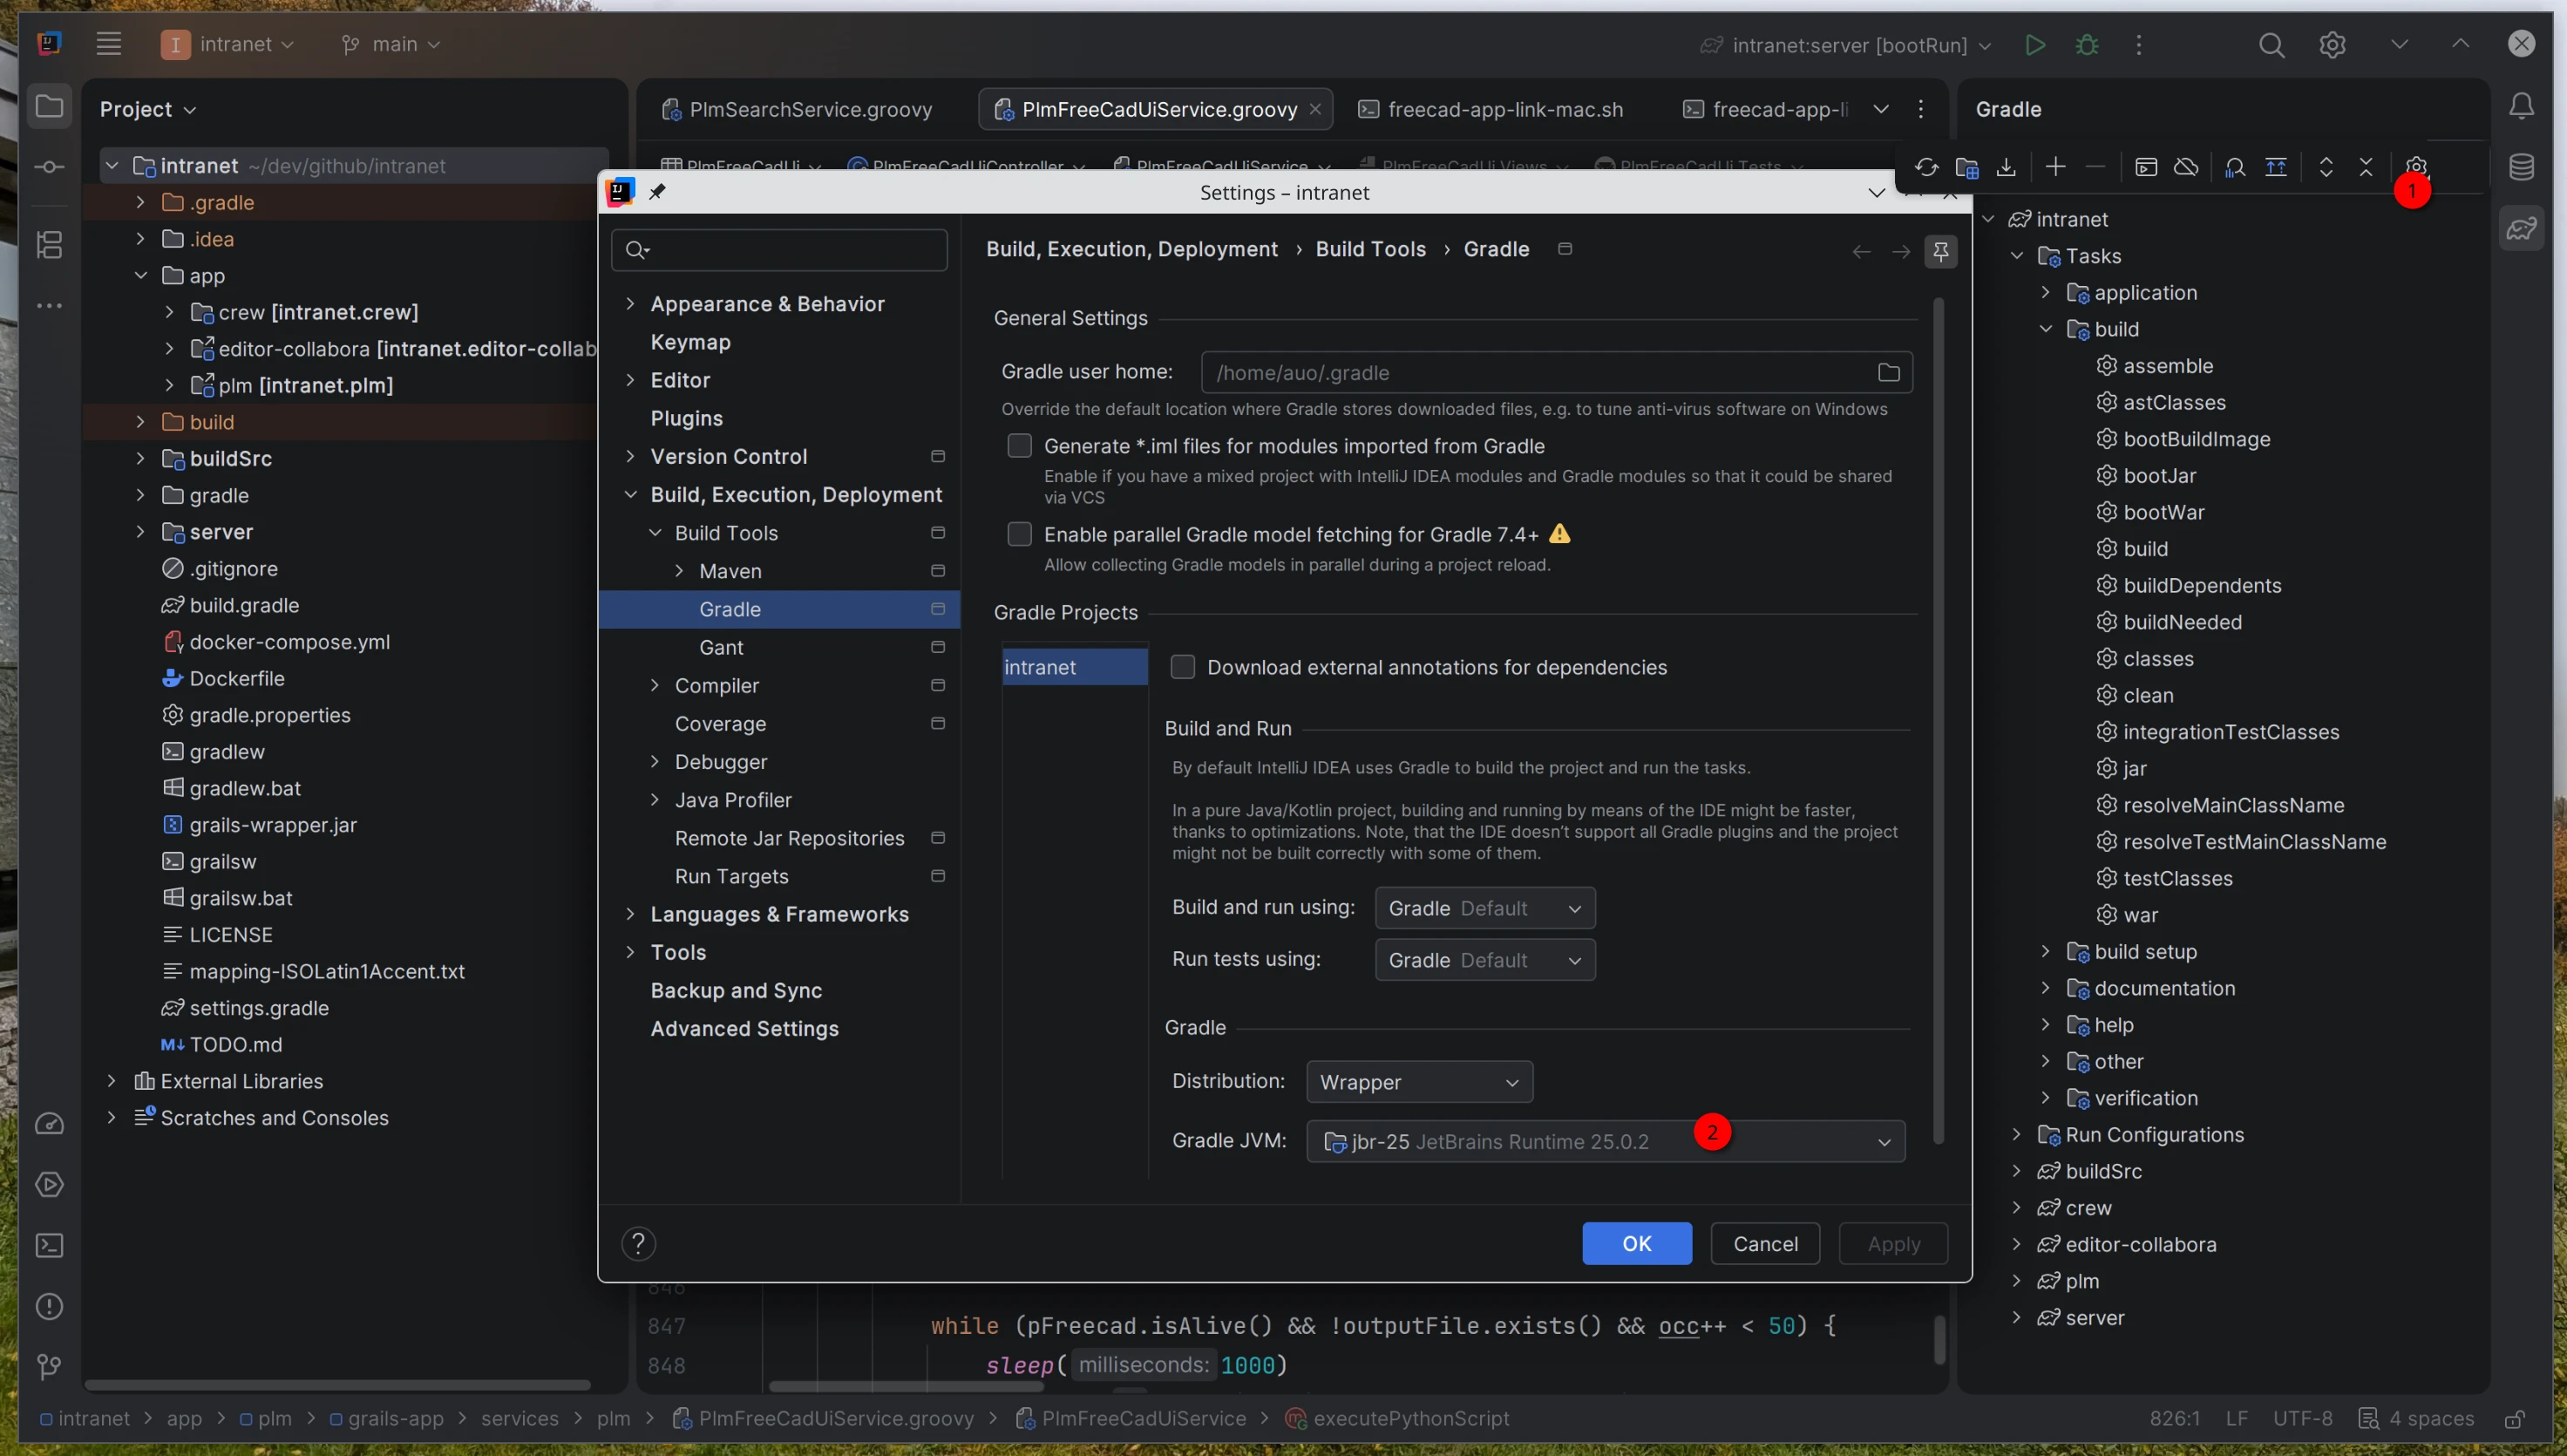This screenshot has height=1456, width=2567.
Task: Open IDE settings gear in title bar
Action: 2333,45
